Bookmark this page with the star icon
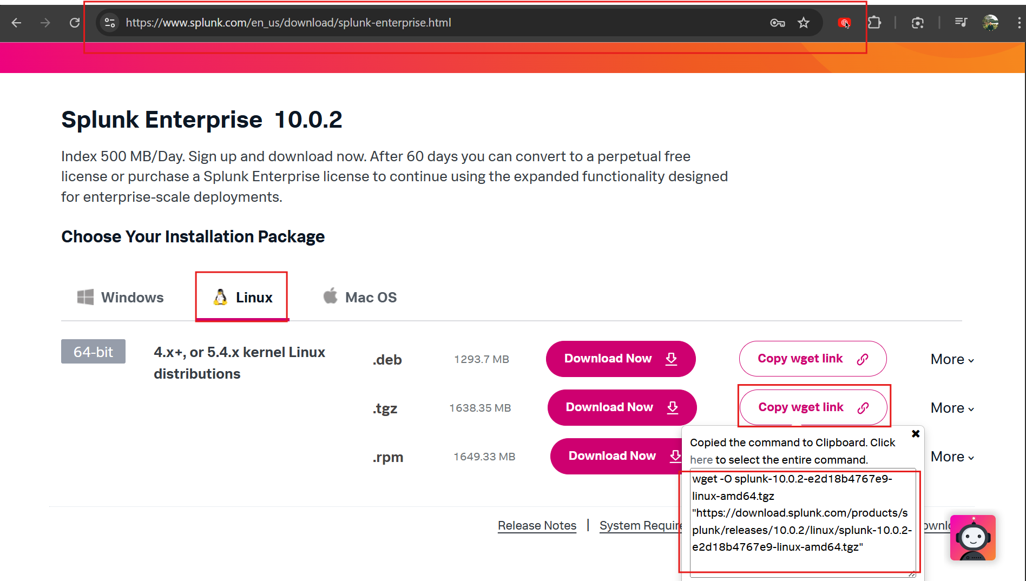 click(804, 23)
